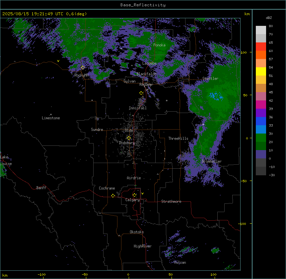The image size is (286, 279).
Task: Click the 2025/08/15 19:21:49 UTC timestamp
Action: (33, 14)
